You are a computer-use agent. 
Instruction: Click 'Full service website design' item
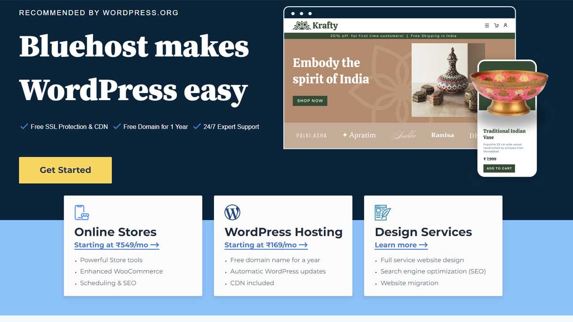[422, 260]
